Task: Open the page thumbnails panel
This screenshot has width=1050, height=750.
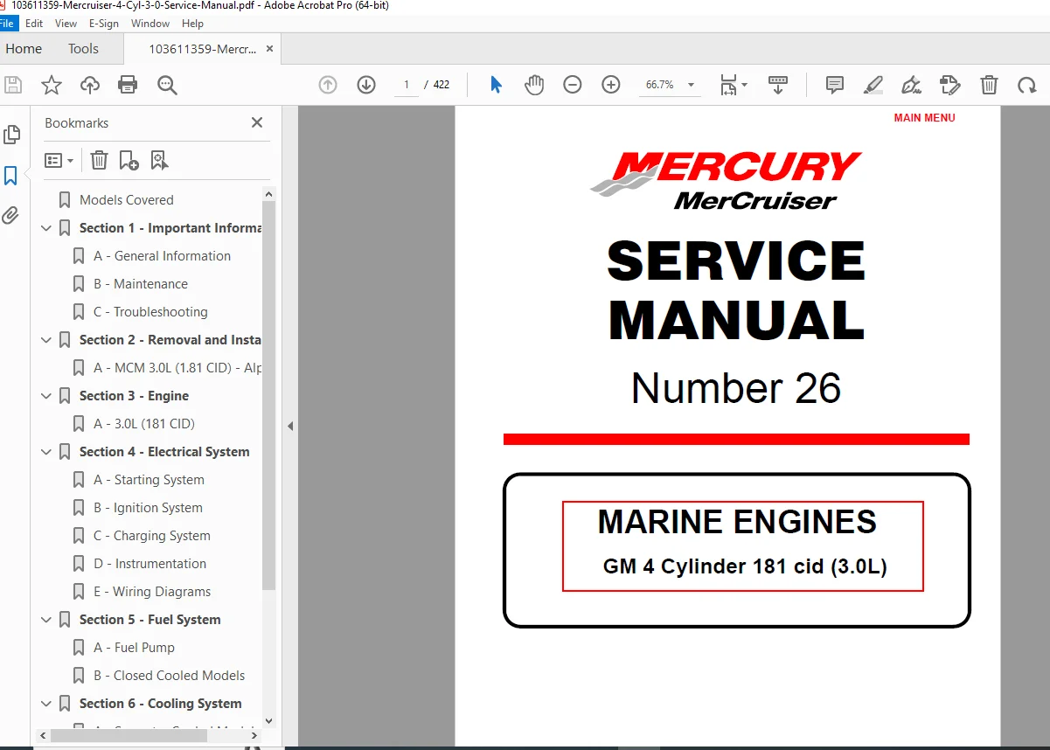Action: 11,135
